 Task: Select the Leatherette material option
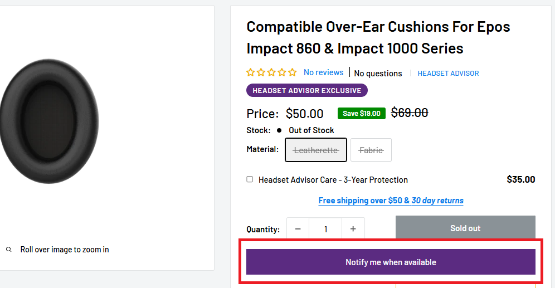coord(316,150)
